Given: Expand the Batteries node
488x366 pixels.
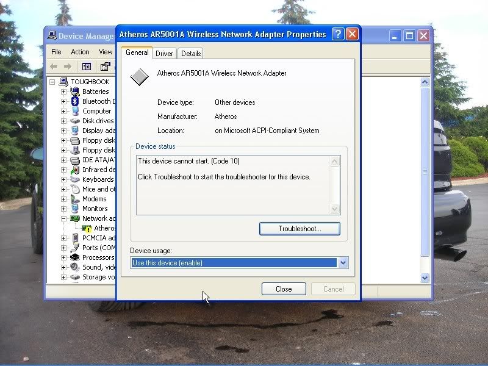Looking at the screenshot, I should [63, 92].
